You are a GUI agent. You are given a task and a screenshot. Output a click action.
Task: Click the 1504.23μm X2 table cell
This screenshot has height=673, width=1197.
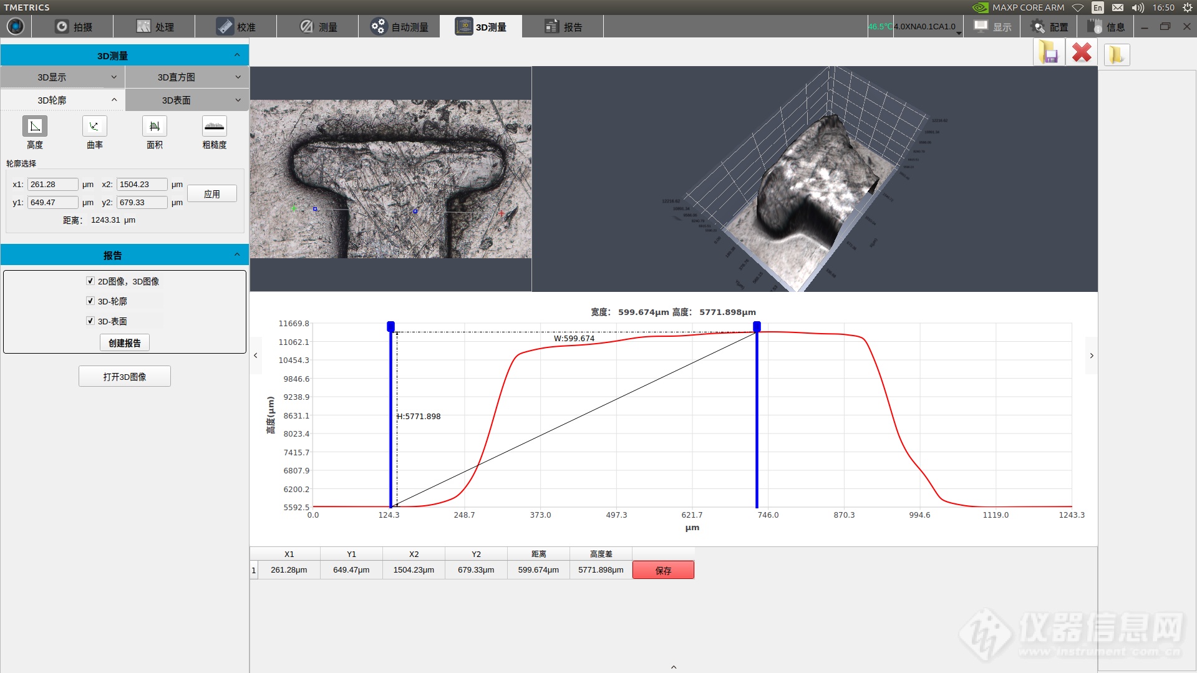coord(414,570)
